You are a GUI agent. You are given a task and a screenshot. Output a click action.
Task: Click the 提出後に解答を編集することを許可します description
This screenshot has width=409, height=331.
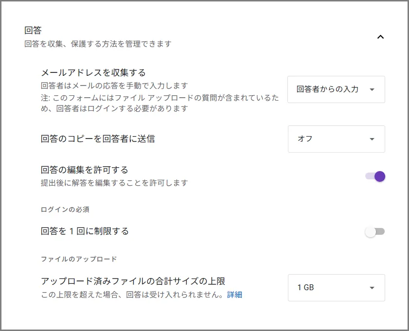pyautogui.click(x=114, y=183)
